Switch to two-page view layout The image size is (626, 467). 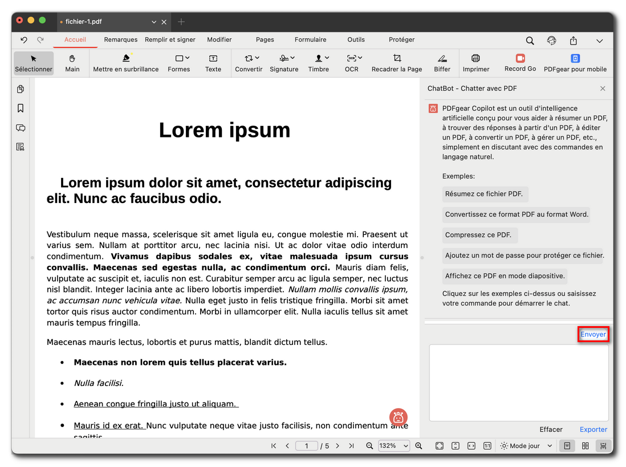click(586, 446)
